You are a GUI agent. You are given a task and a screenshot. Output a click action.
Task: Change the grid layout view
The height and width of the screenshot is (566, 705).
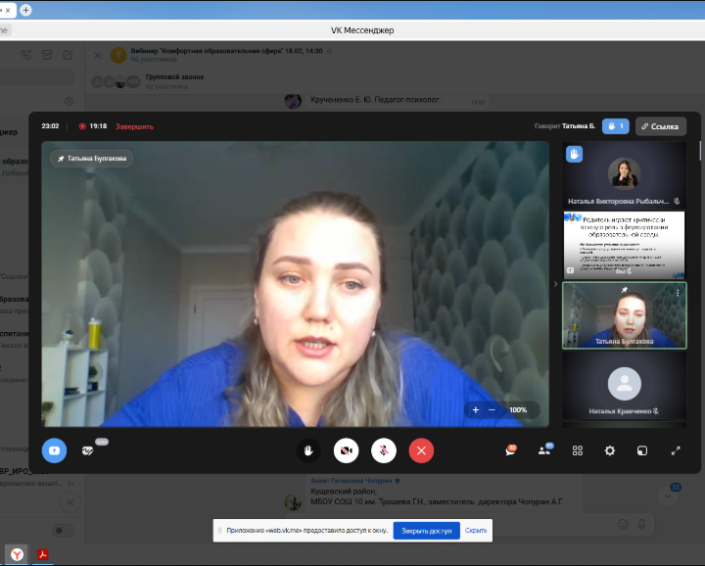(578, 450)
